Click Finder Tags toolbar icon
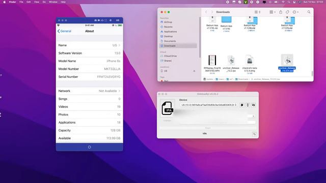The image size is (326, 183). tap(287, 12)
